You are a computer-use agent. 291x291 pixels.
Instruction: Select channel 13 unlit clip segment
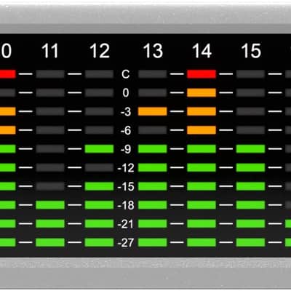pos(153,74)
